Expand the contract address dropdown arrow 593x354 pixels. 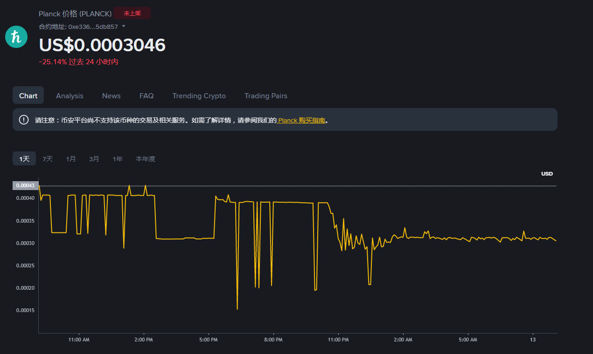point(124,26)
